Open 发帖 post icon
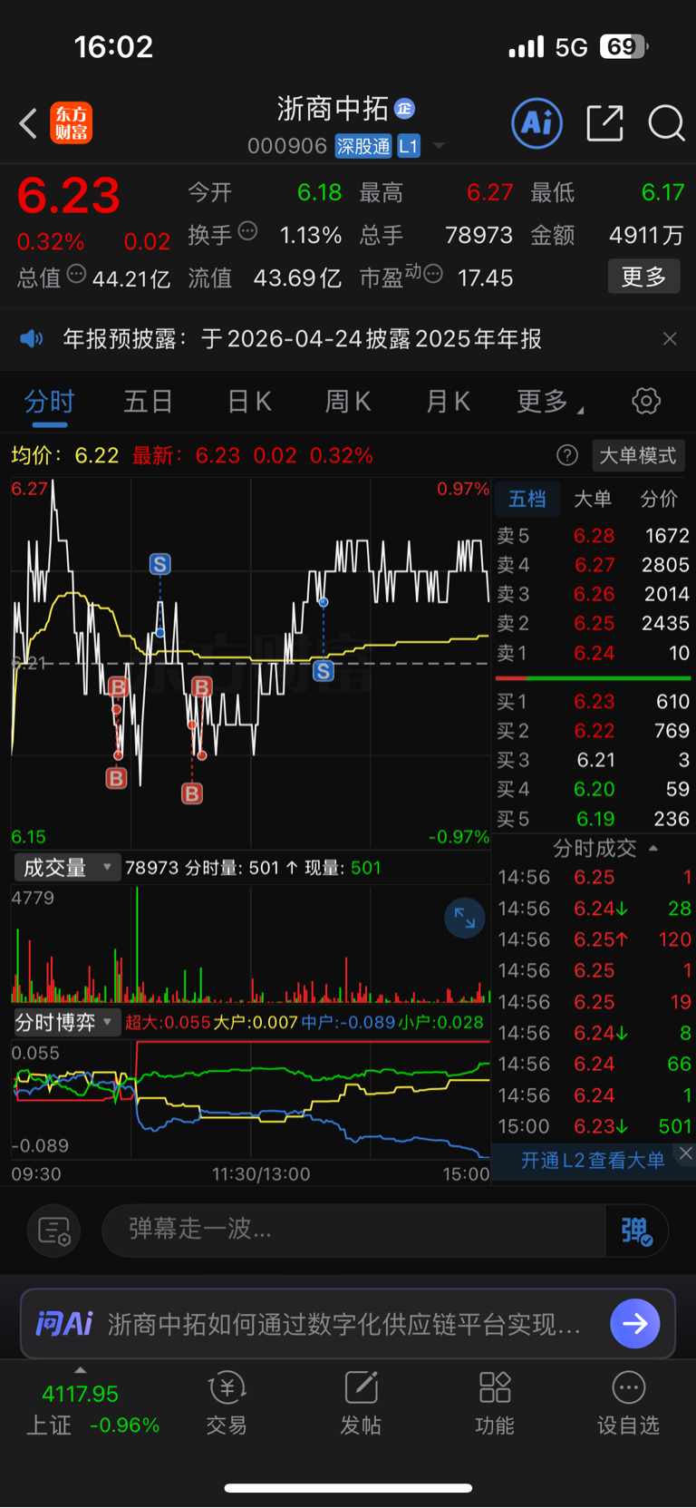 tap(361, 1403)
